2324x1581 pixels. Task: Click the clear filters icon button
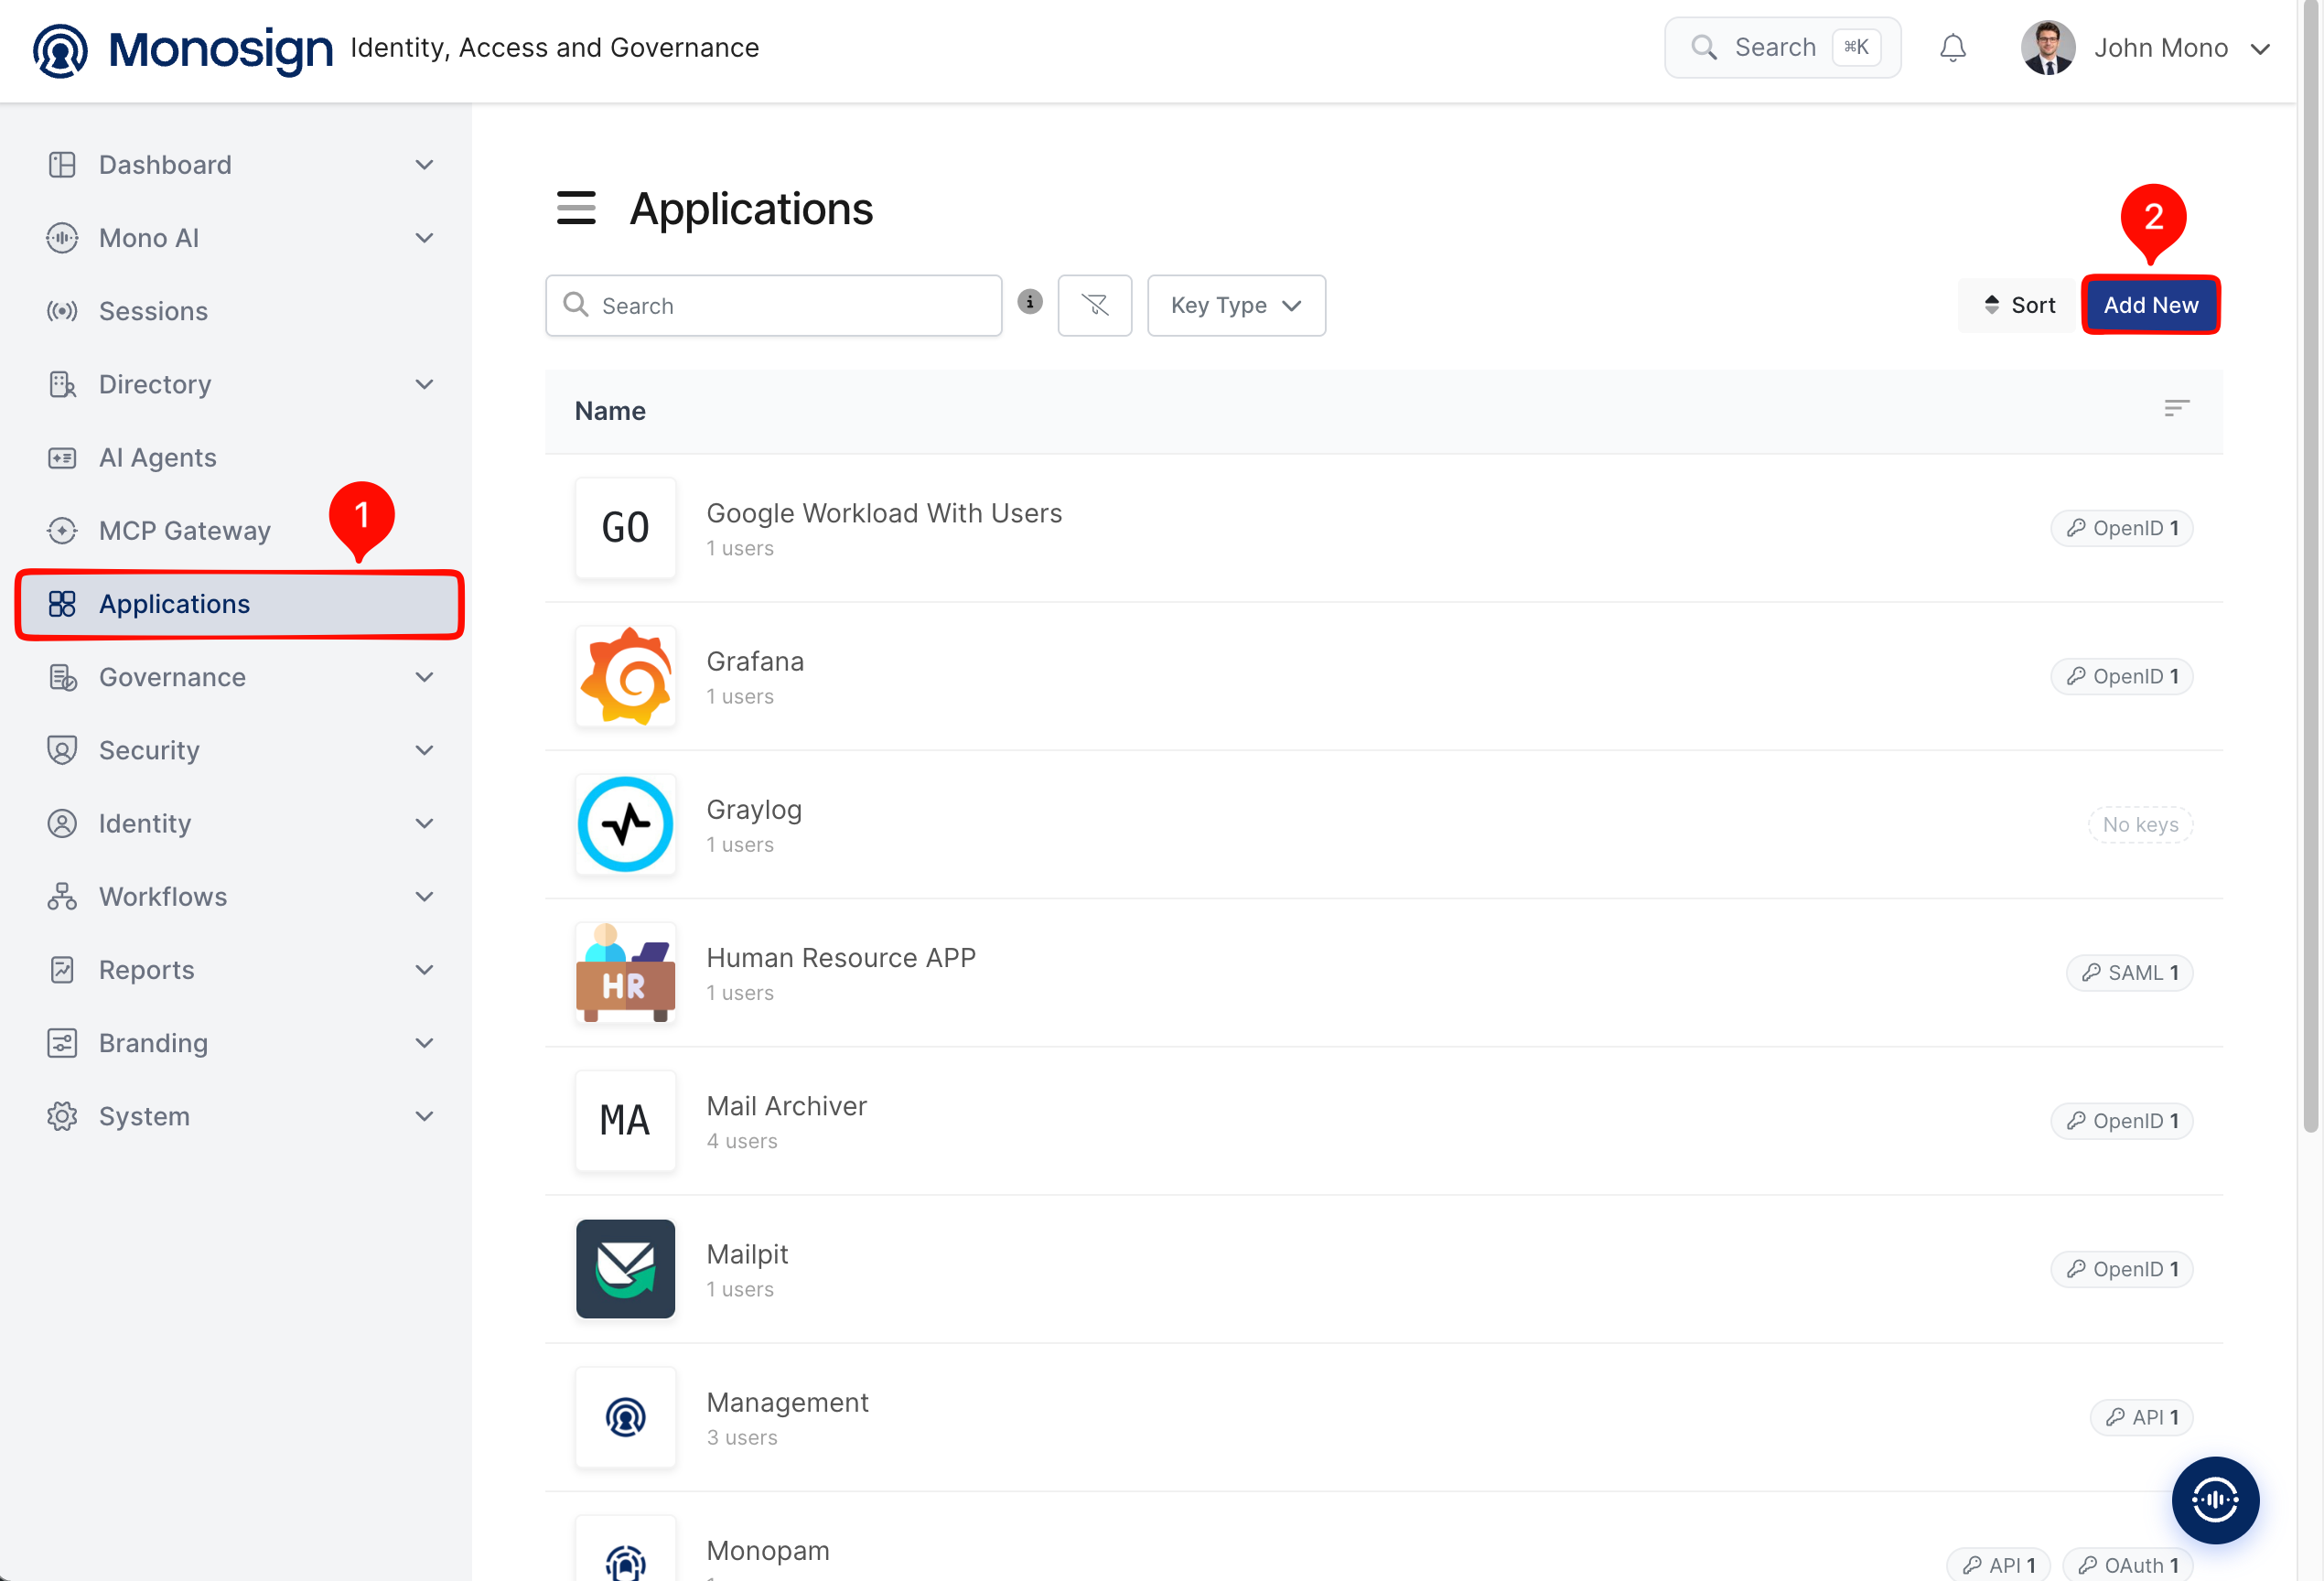tap(1095, 305)
